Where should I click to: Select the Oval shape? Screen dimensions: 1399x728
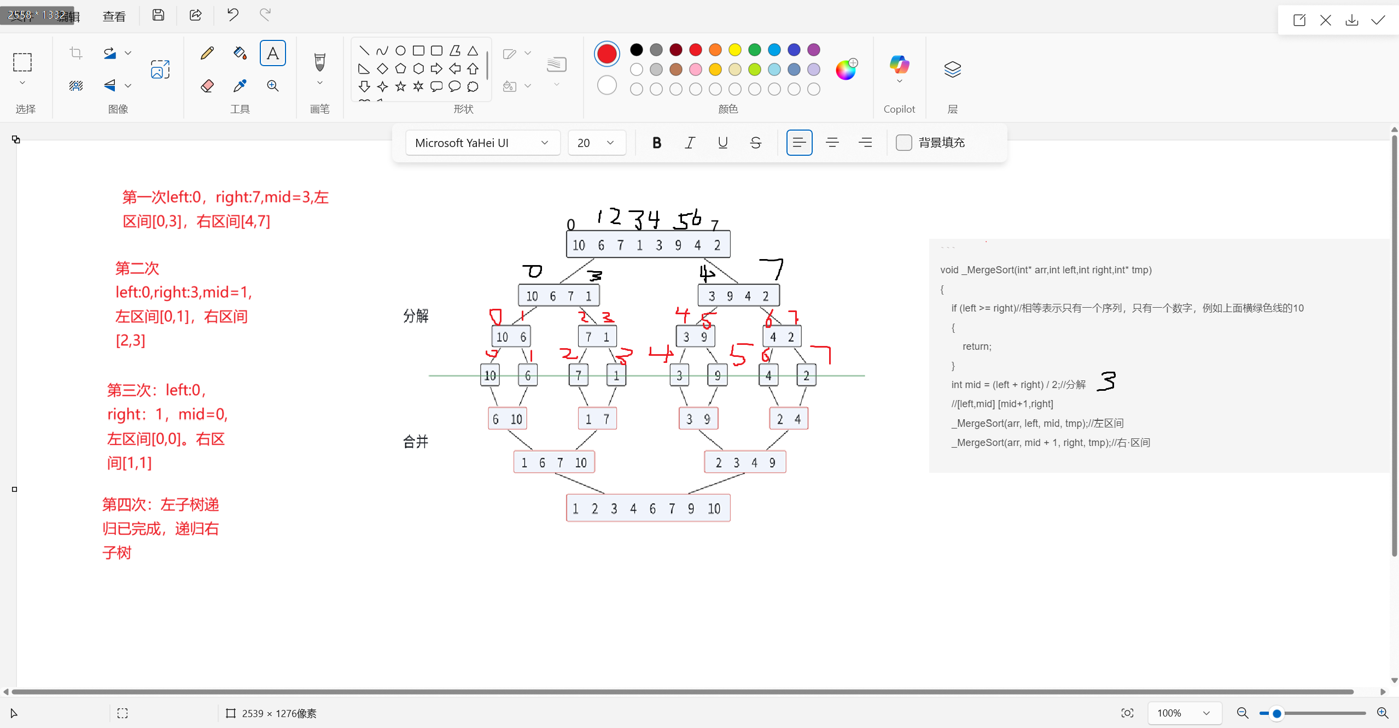[400, 51]
